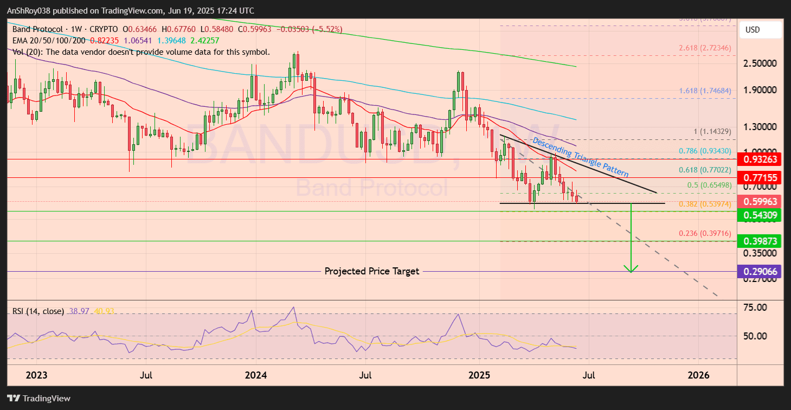Click the 0.93263 resistance price label
Screen dimensions: 791x410
pyautogui.click(x=761, y=159)
